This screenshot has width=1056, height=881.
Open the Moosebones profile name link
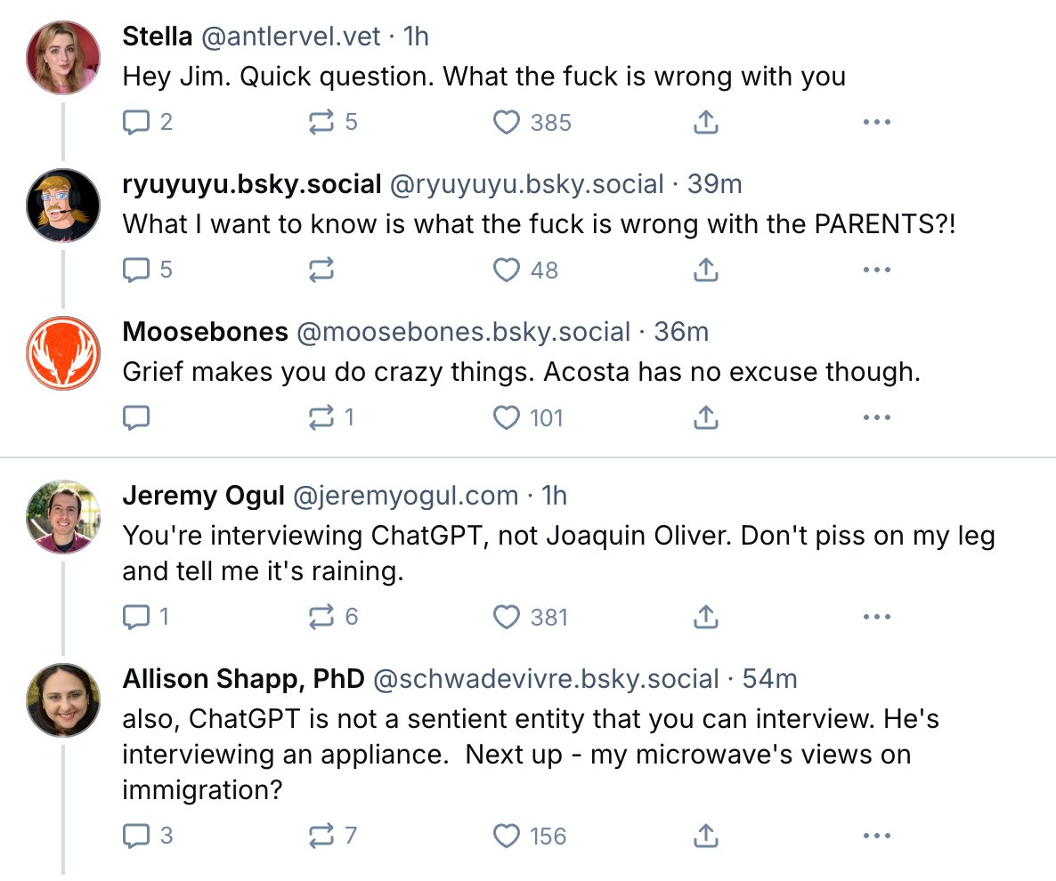point(205,332)
